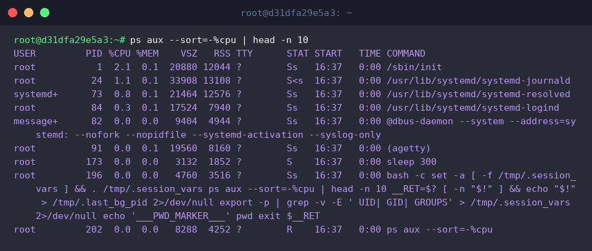The width and height of the screenshot is (592, 251).
Task: Click the R status value
Action: click(289, 230)
